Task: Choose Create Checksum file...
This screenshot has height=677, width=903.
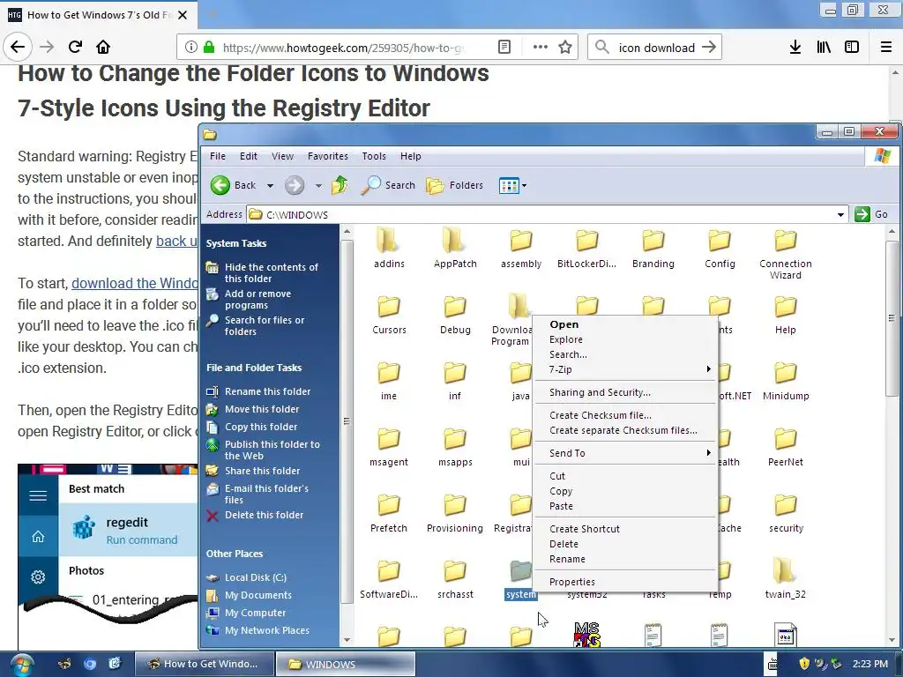Action: tap(625, 416)
